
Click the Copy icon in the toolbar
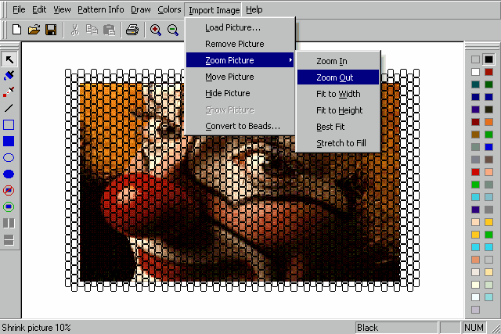[x=92, y=30]
